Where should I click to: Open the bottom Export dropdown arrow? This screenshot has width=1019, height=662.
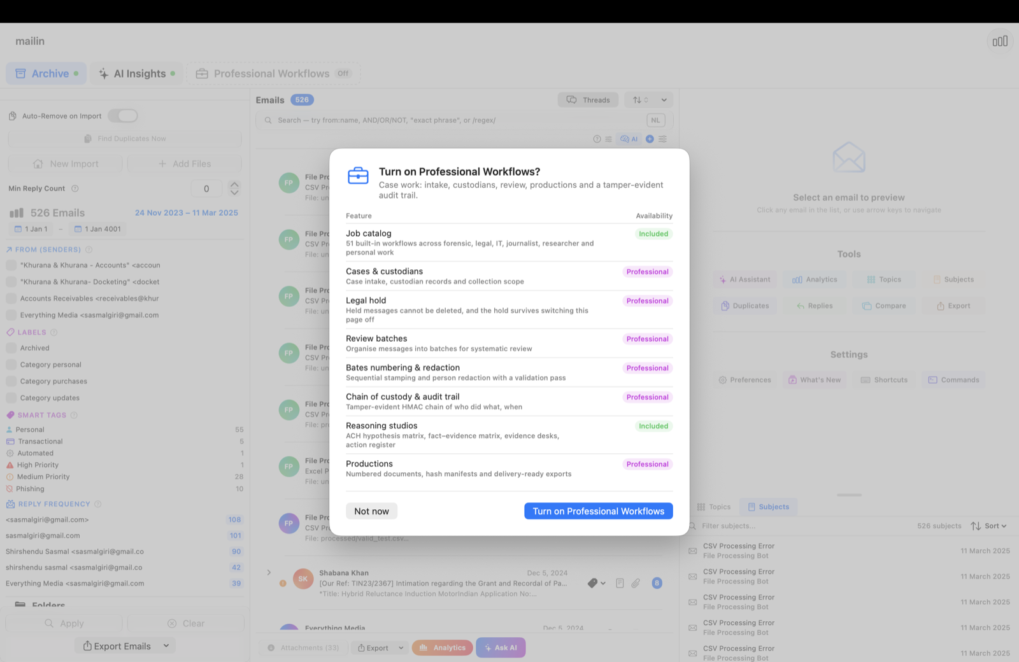coord(401,648)
